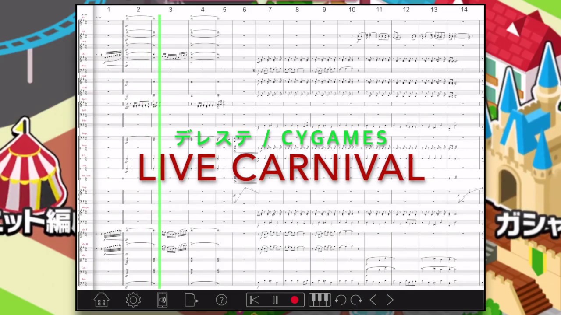The height and width of the screenshot is (315, 561).
Task: Redo the last undone edit
Action: point(356,300)
